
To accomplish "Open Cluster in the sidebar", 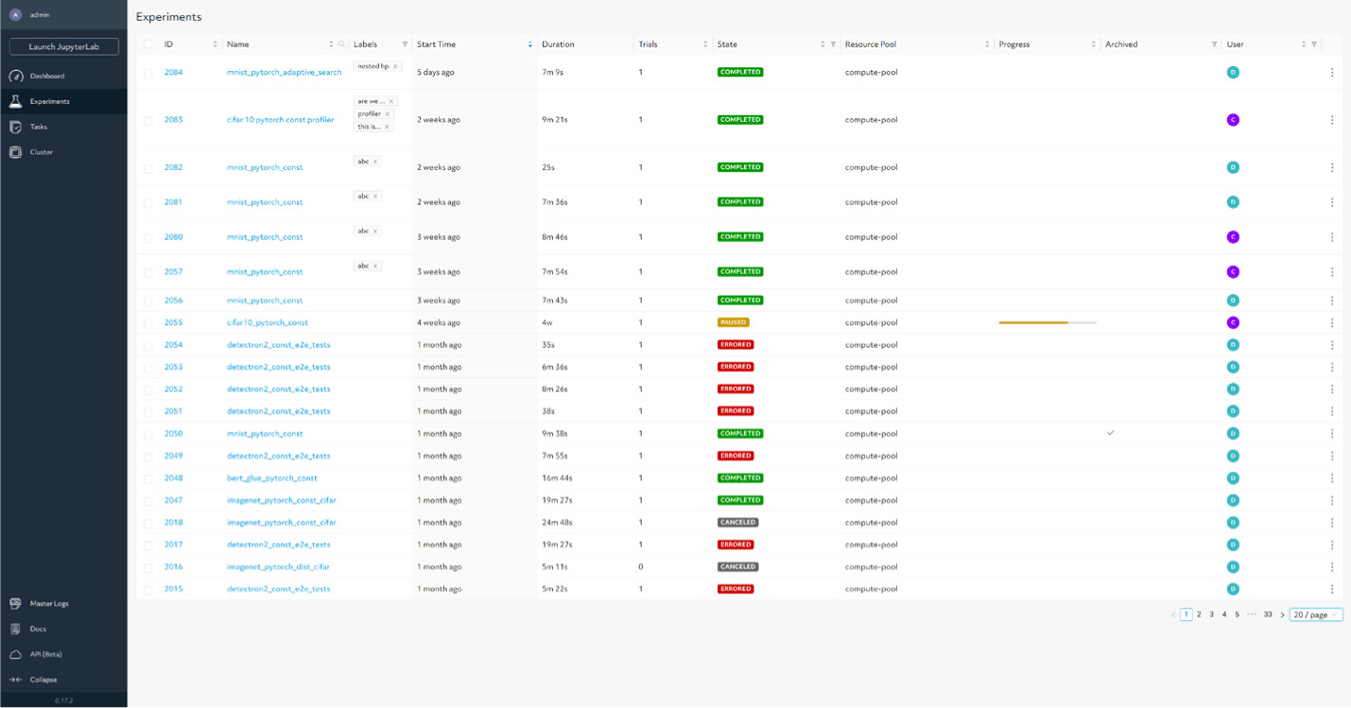I will pyautogui.click(x=41, y=152).
